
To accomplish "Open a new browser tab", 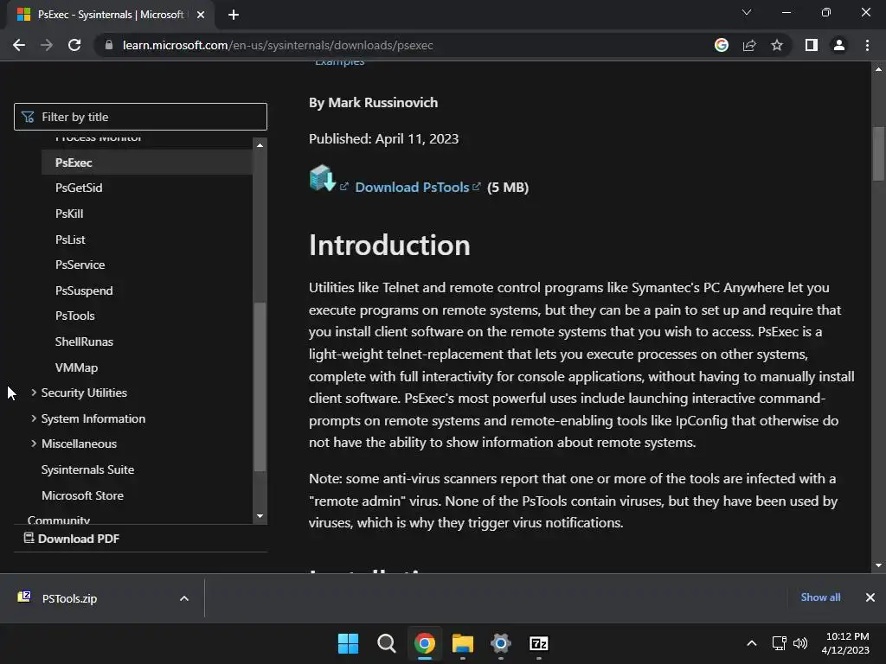I will tap(234, 15).
